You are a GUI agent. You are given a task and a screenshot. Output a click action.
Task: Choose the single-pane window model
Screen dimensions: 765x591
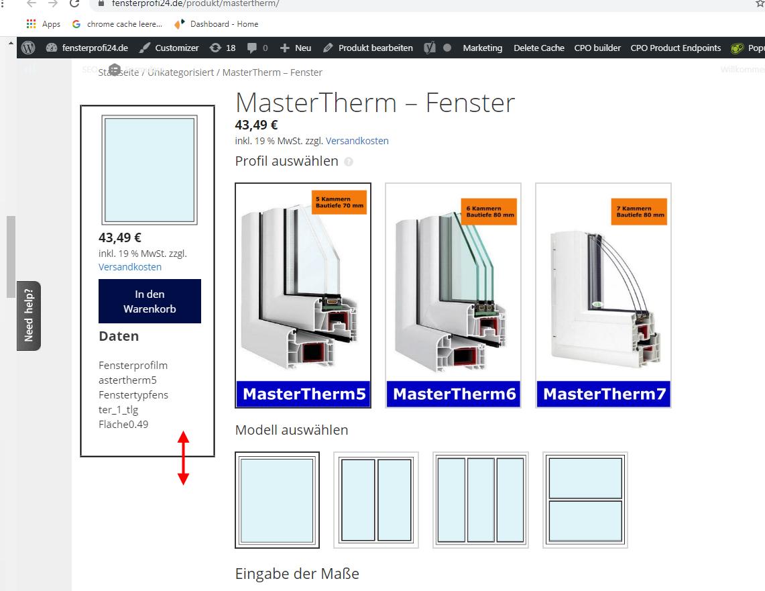coord(277,500)
